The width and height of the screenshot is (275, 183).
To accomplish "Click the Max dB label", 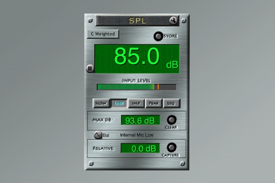I will click(103, 120).
